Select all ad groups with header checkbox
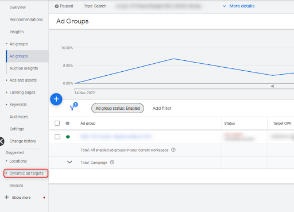This screenshot has width=294, height=212. coord(57,123)
